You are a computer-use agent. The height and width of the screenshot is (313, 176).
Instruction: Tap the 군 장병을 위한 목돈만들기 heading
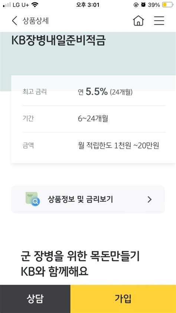point(80,257)
